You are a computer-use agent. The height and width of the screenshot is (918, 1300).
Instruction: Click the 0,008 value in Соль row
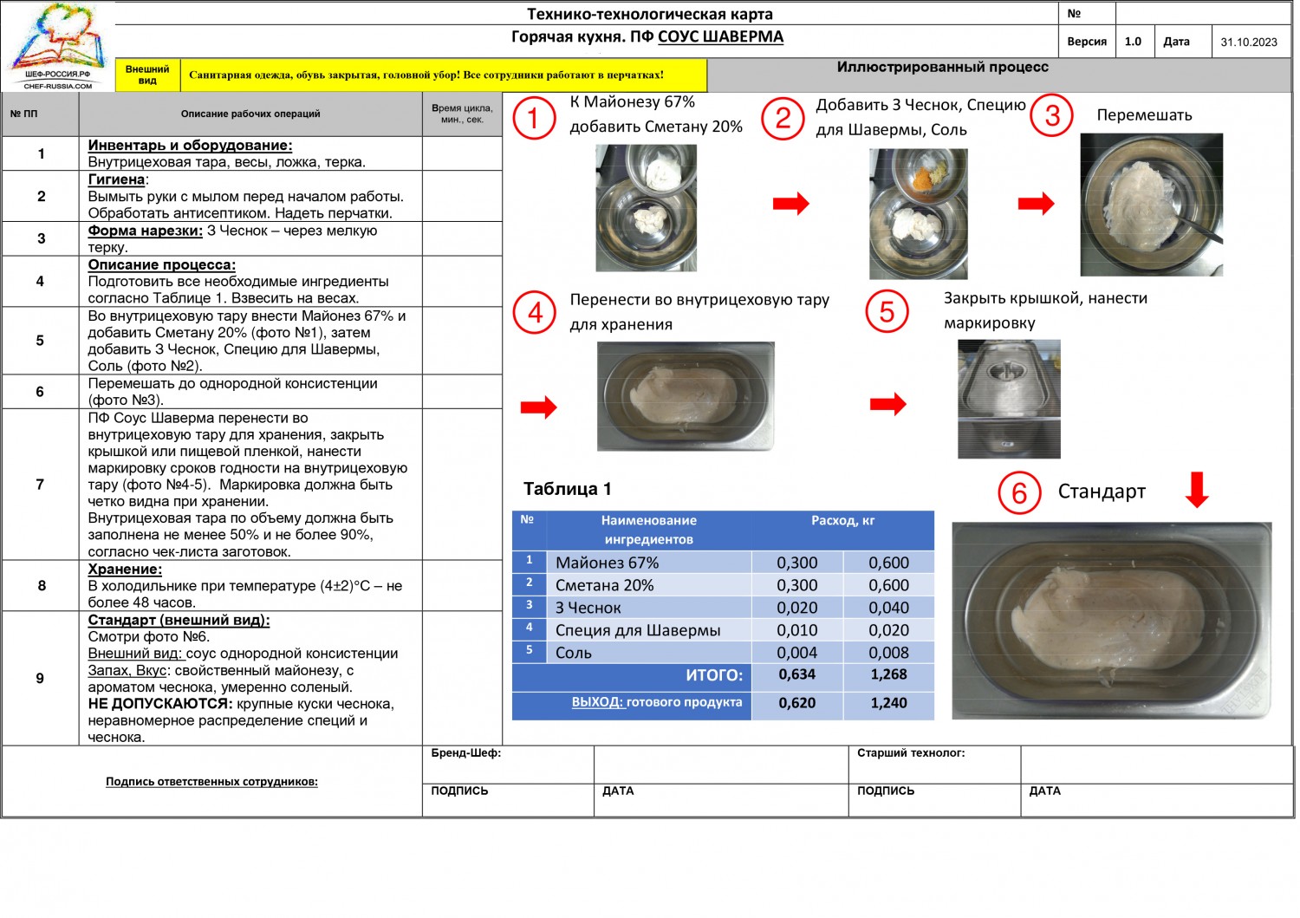tap(889, 653)
